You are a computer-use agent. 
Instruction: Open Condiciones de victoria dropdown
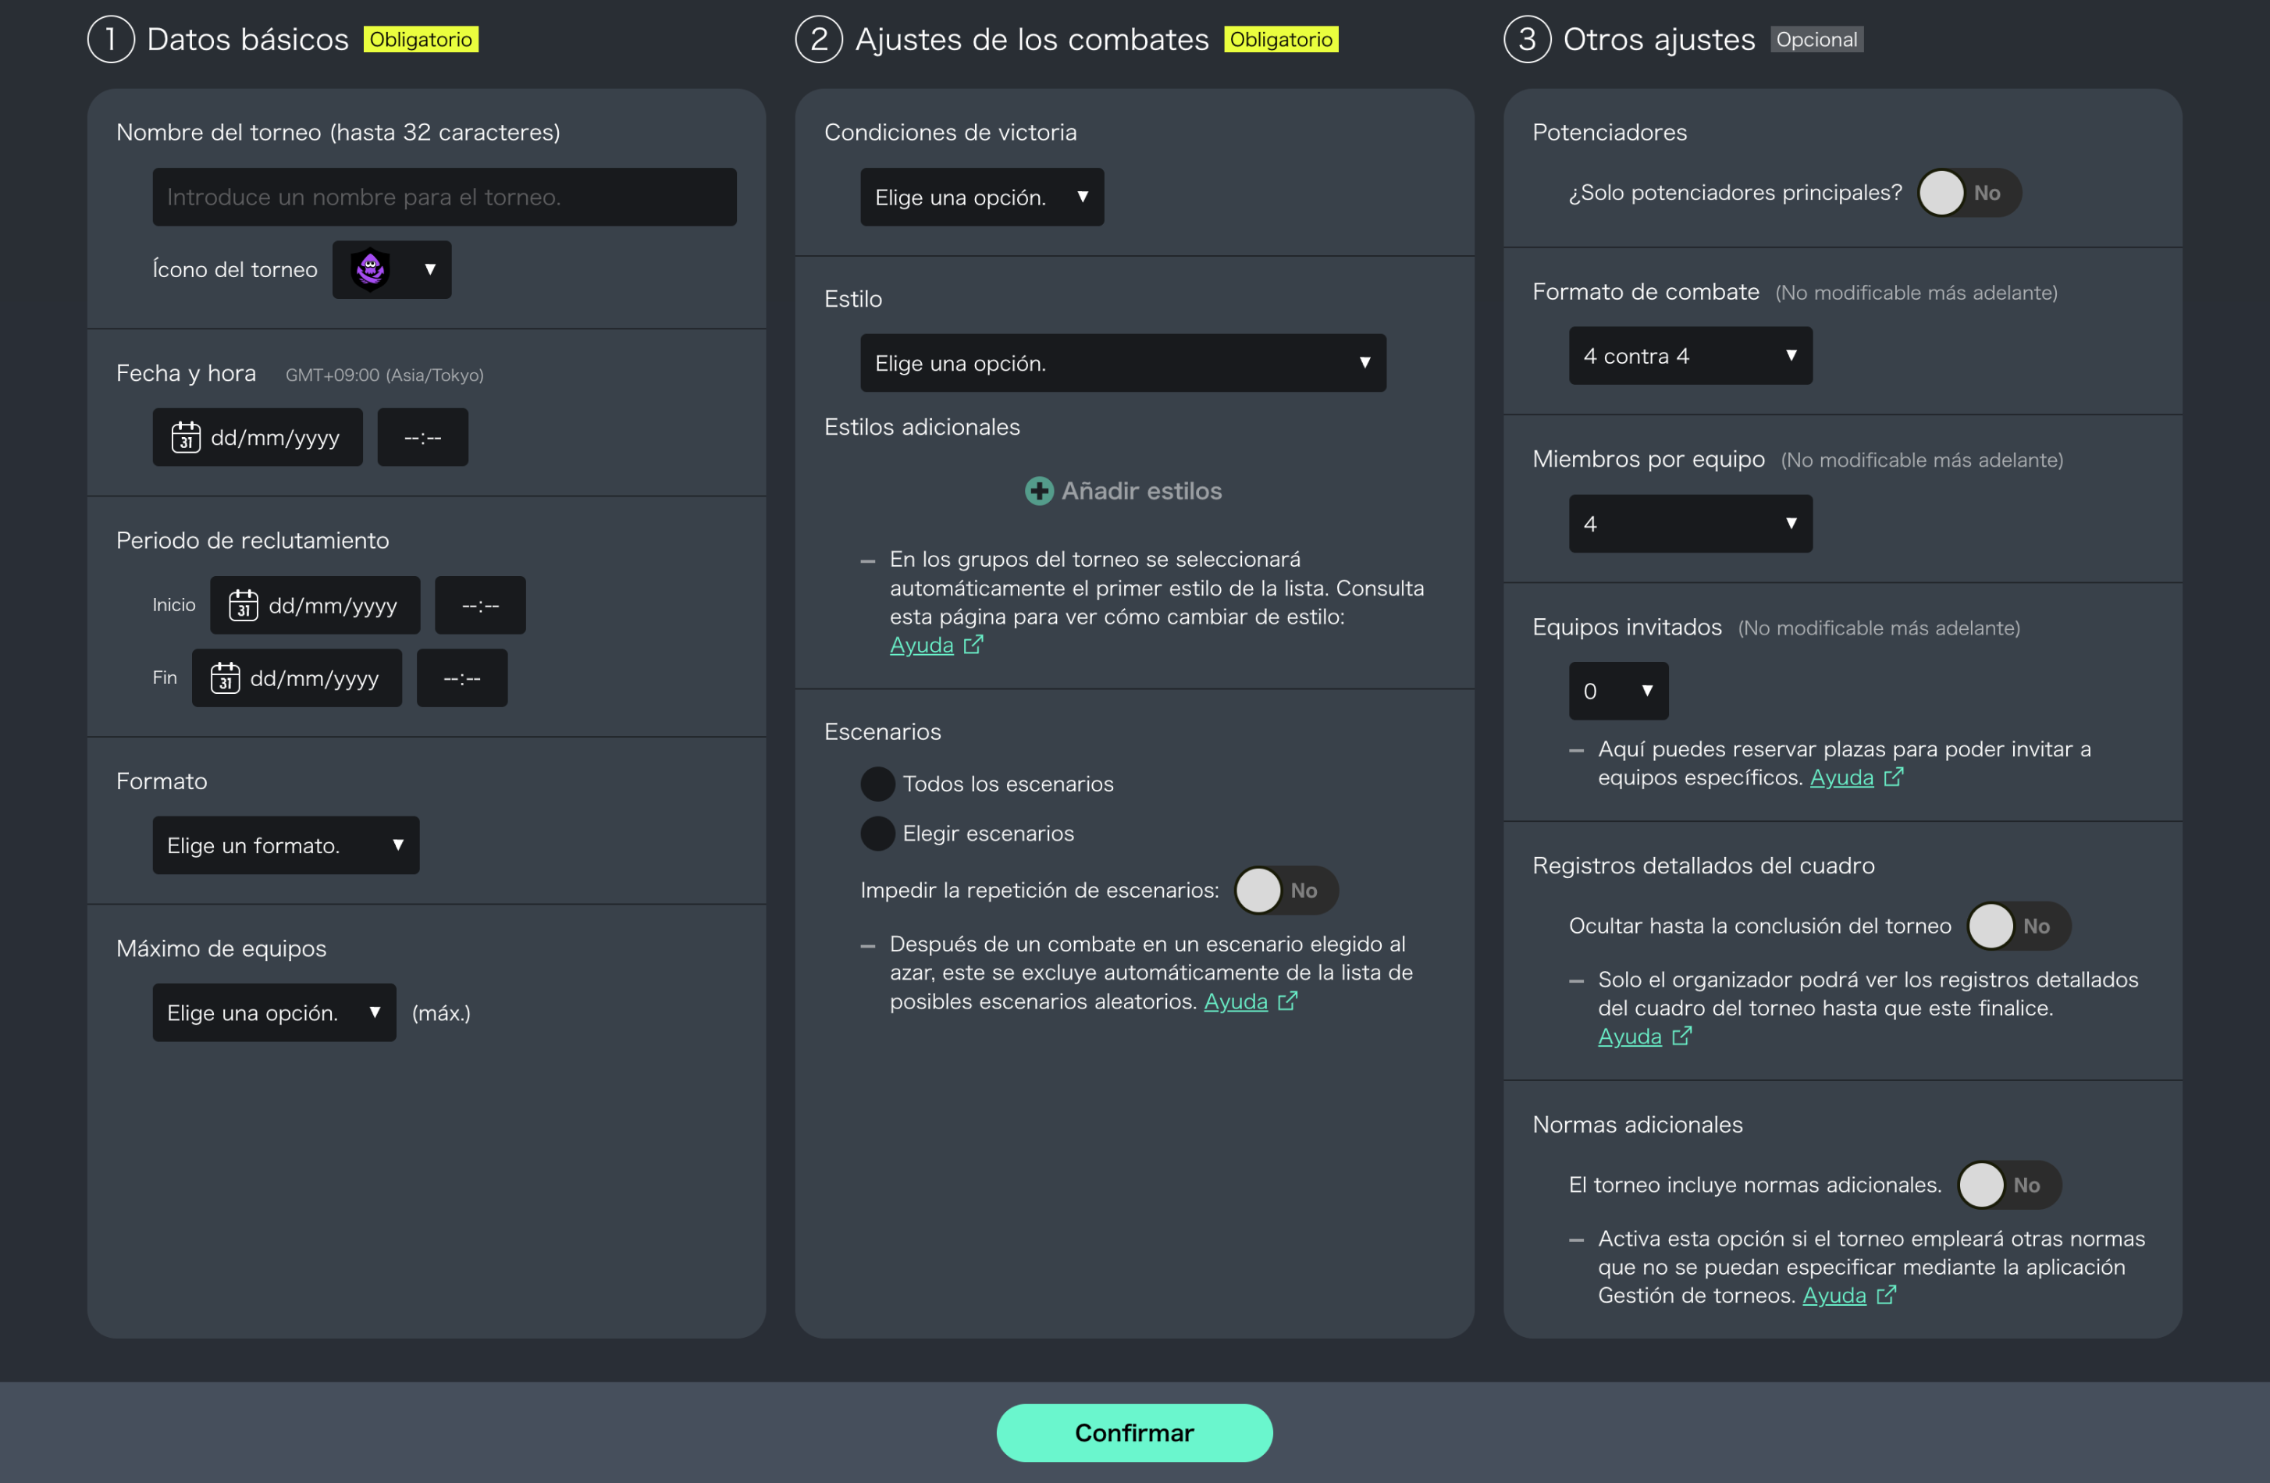pyautogui.click(x=981, y=197)
